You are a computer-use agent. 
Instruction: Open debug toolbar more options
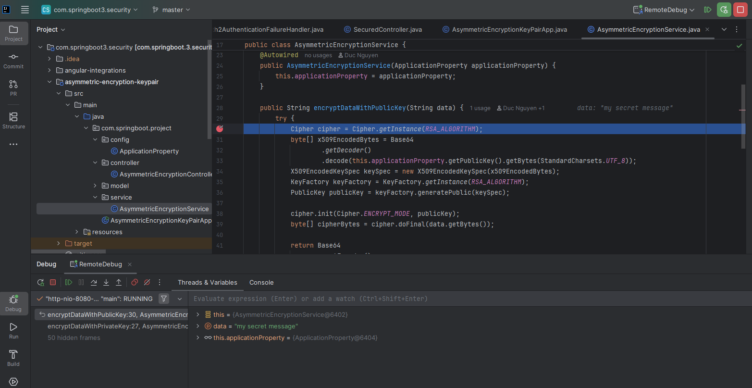[x=160, y=282]
